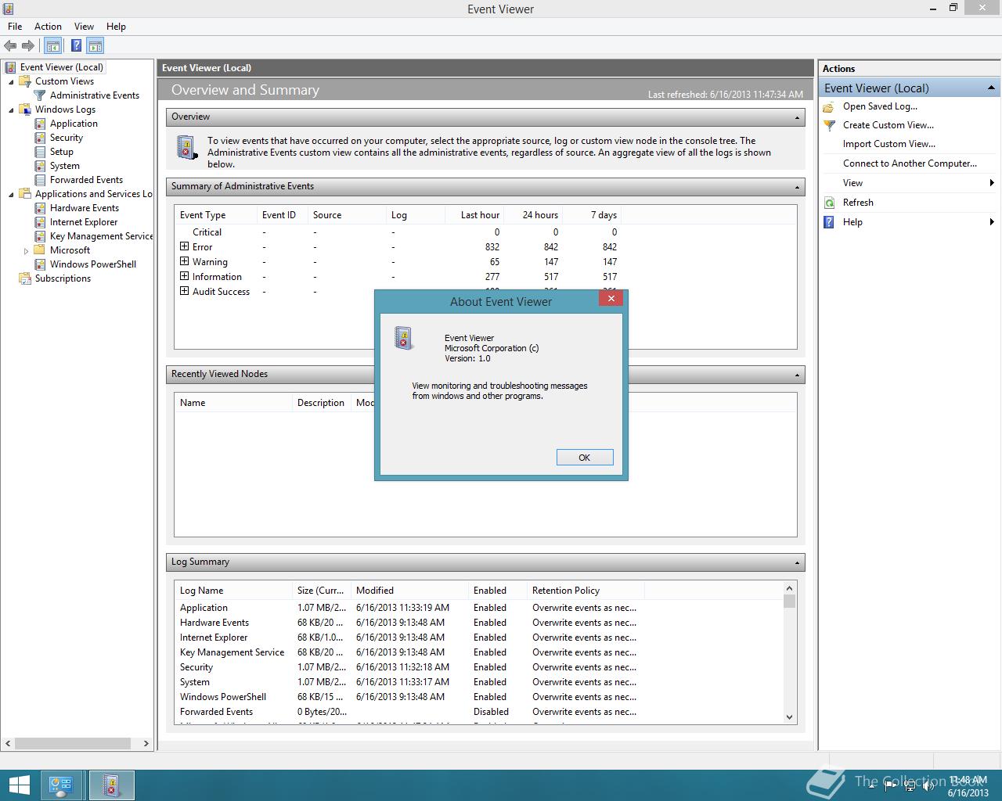Click the Hardware Events log icon
Image resolution: width=1002 pixels, height=801 pixels.
pos(40,208)
